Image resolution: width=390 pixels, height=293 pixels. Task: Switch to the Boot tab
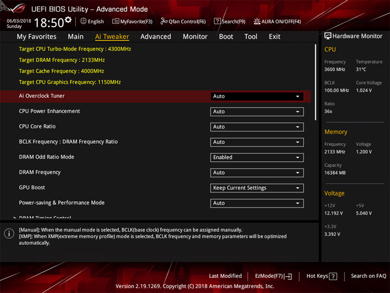point(226,37)
